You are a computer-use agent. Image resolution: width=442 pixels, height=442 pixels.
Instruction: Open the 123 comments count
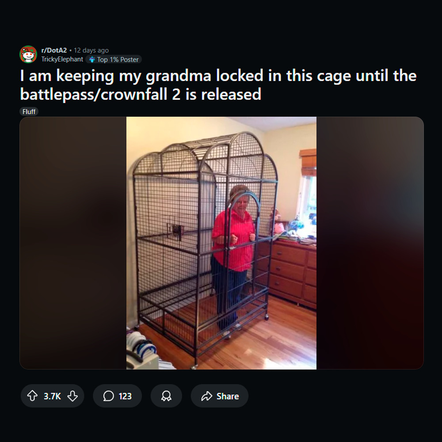125,396
